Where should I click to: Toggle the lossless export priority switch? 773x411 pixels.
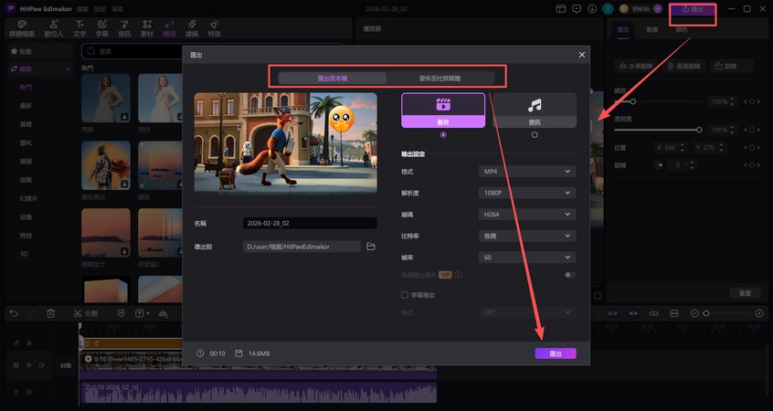coord(570,275)
